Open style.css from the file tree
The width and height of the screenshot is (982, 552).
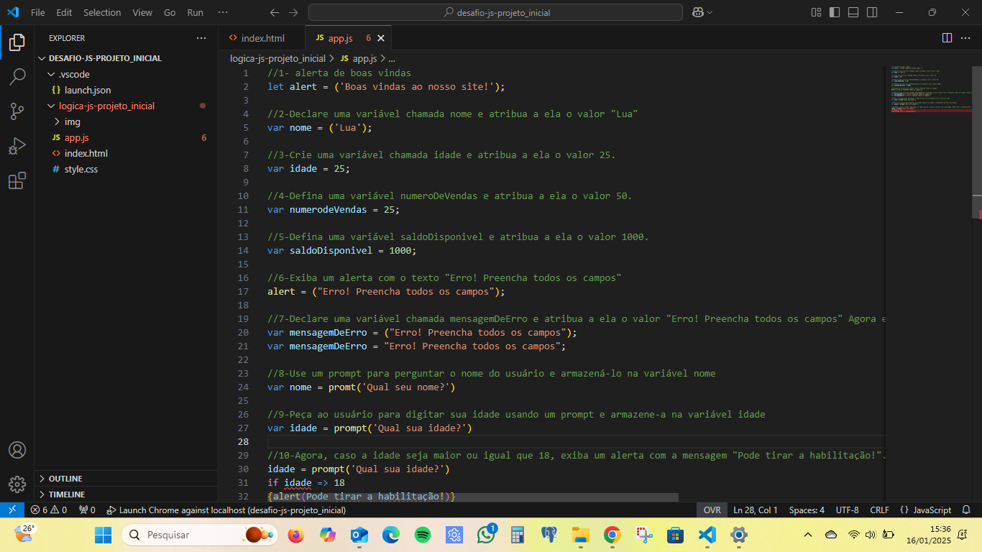pyautogui.click(x=81, y=169)
